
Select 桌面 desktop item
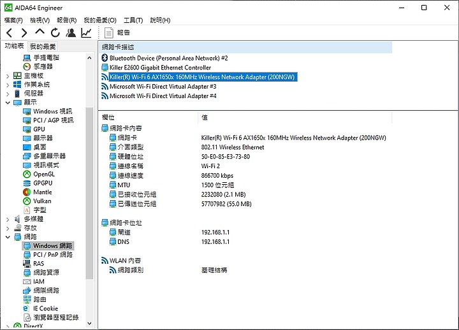pyautogui.click(x=40, y=147)
